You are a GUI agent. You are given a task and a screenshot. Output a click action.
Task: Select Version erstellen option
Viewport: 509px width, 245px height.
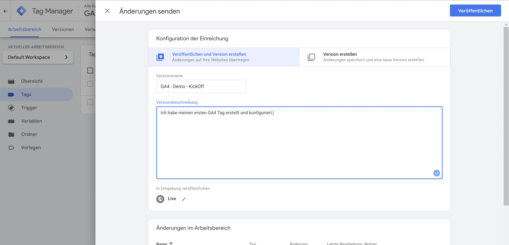pos(375,57)
